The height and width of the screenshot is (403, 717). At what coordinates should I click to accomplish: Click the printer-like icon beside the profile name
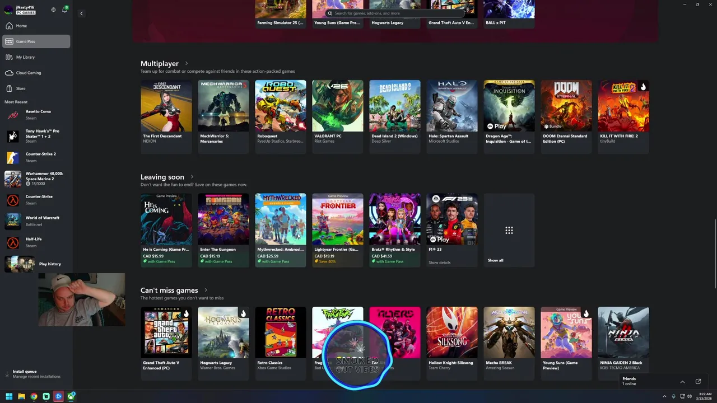[x=53, y=10]
